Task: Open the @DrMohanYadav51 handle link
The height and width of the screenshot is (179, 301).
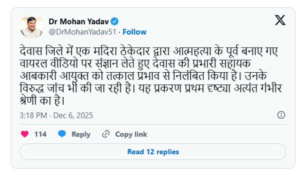Action: (x=82, y=32)
